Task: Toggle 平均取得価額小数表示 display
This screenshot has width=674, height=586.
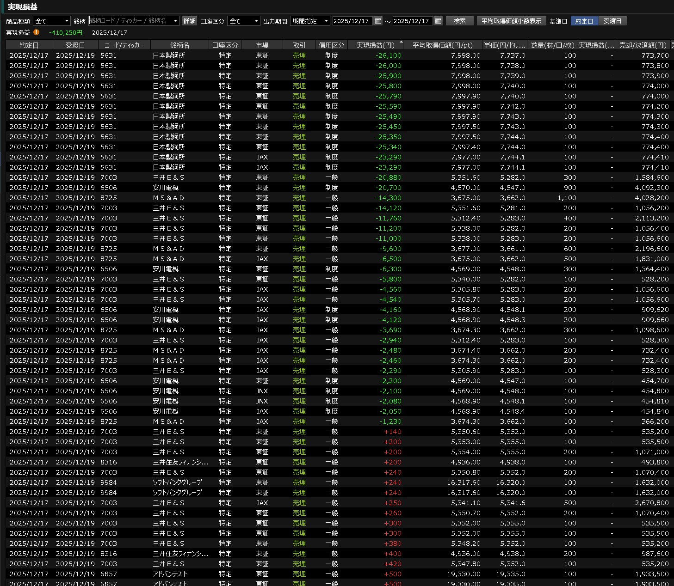Action: click(x=511, y=21)
